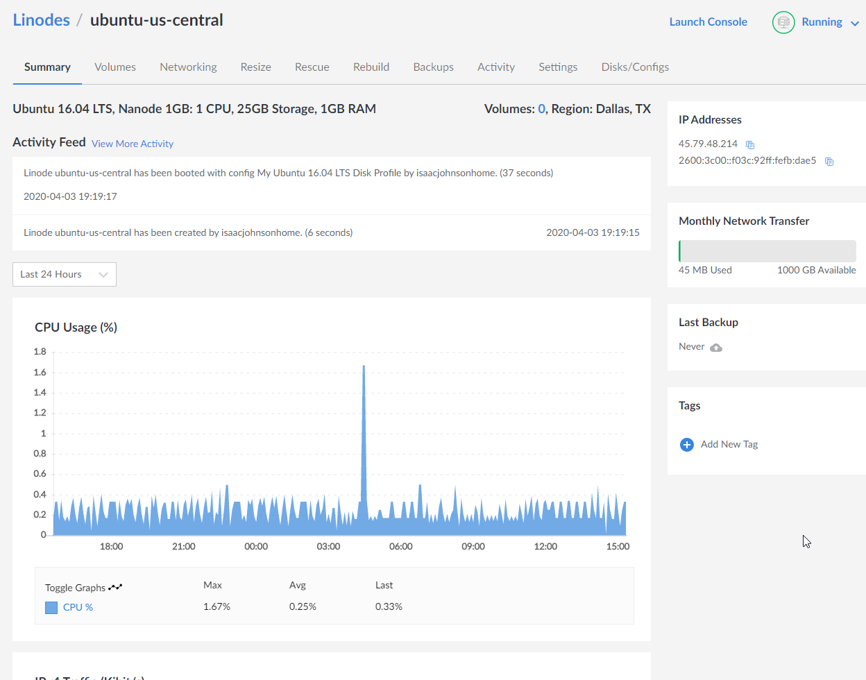Image resolution: width=866 pixels, height=680 pixels.
Task: Toggle the CPU % blue legend swatch
Action: (x=51, y=608)
